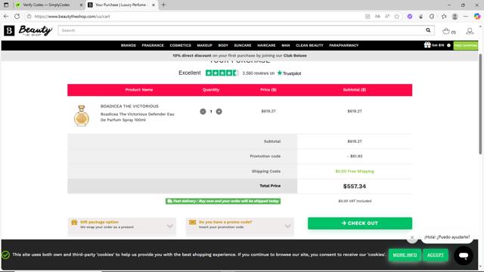Viewport: 484px width, 272px height.
Task: Click the green FREE SHIPPING badge
Action: click(466, 45)
